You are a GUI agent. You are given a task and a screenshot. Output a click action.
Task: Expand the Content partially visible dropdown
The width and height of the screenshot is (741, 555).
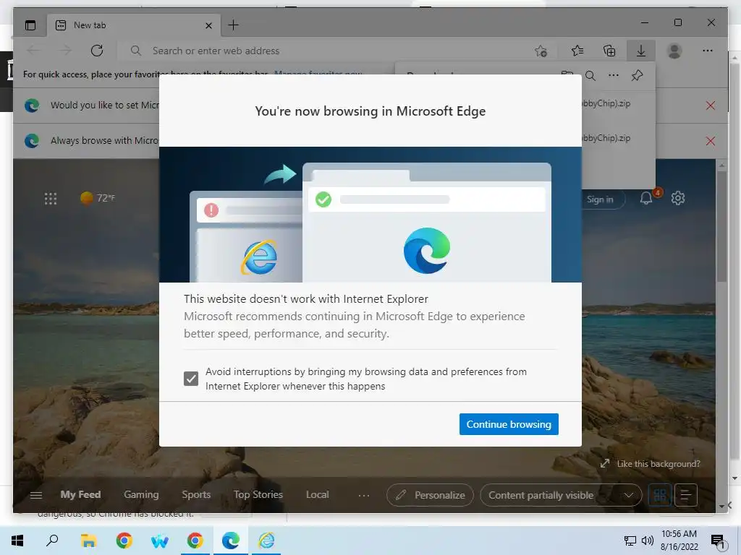[561, 495]
